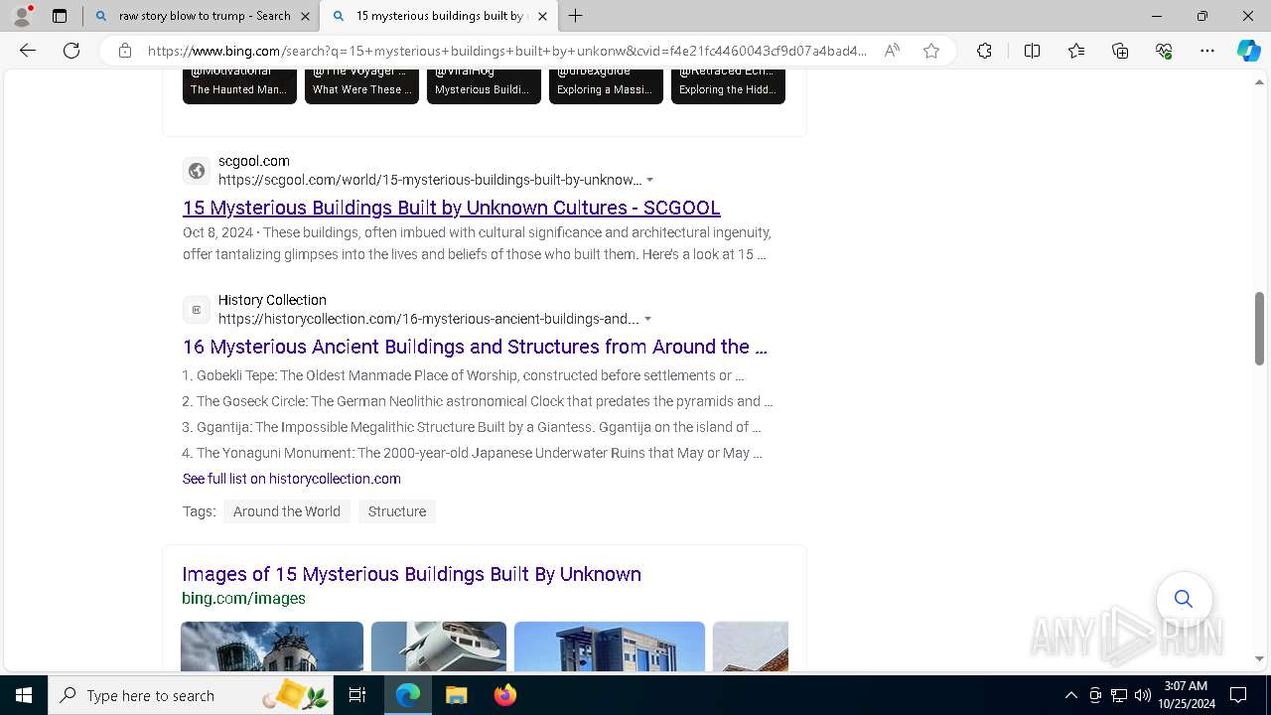Viewport: 1271px width, 715px height.
Task: Activate Read aloud icon in address bar
Action: [892, 51]
